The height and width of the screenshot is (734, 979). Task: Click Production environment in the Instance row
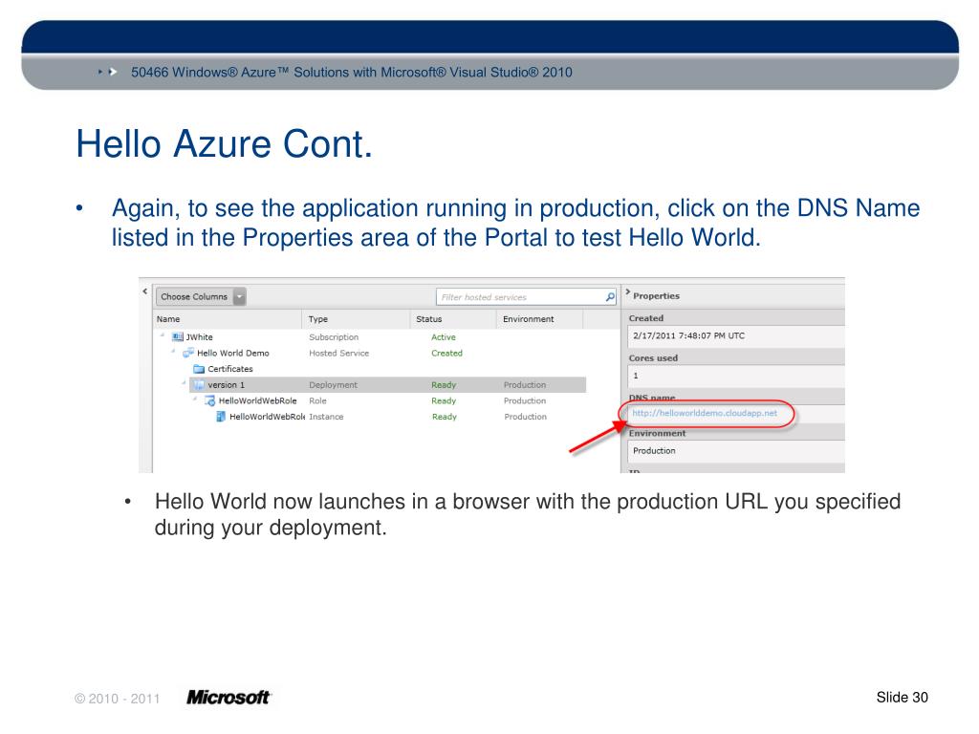(525, 417)
